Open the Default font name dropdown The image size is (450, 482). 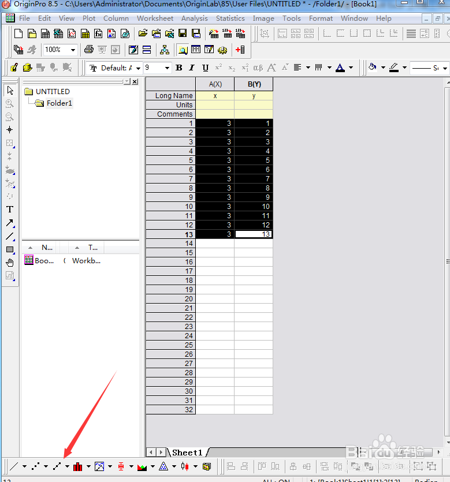(x=138, y=68)
